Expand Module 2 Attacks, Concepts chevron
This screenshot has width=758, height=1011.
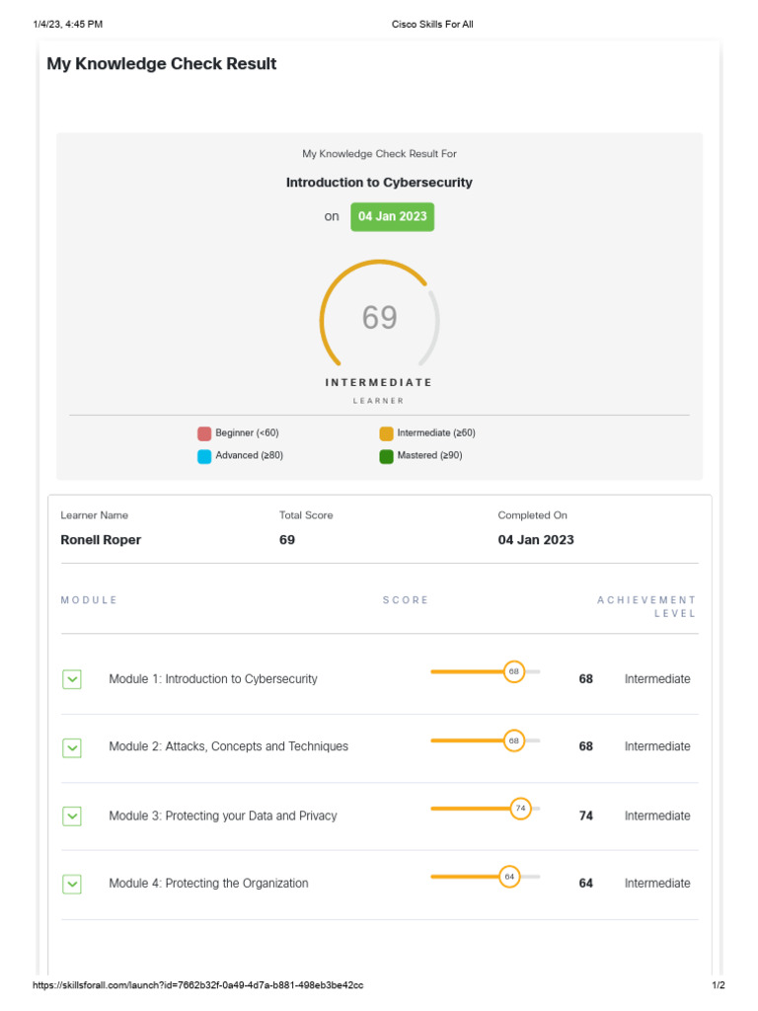click(72, 747)
